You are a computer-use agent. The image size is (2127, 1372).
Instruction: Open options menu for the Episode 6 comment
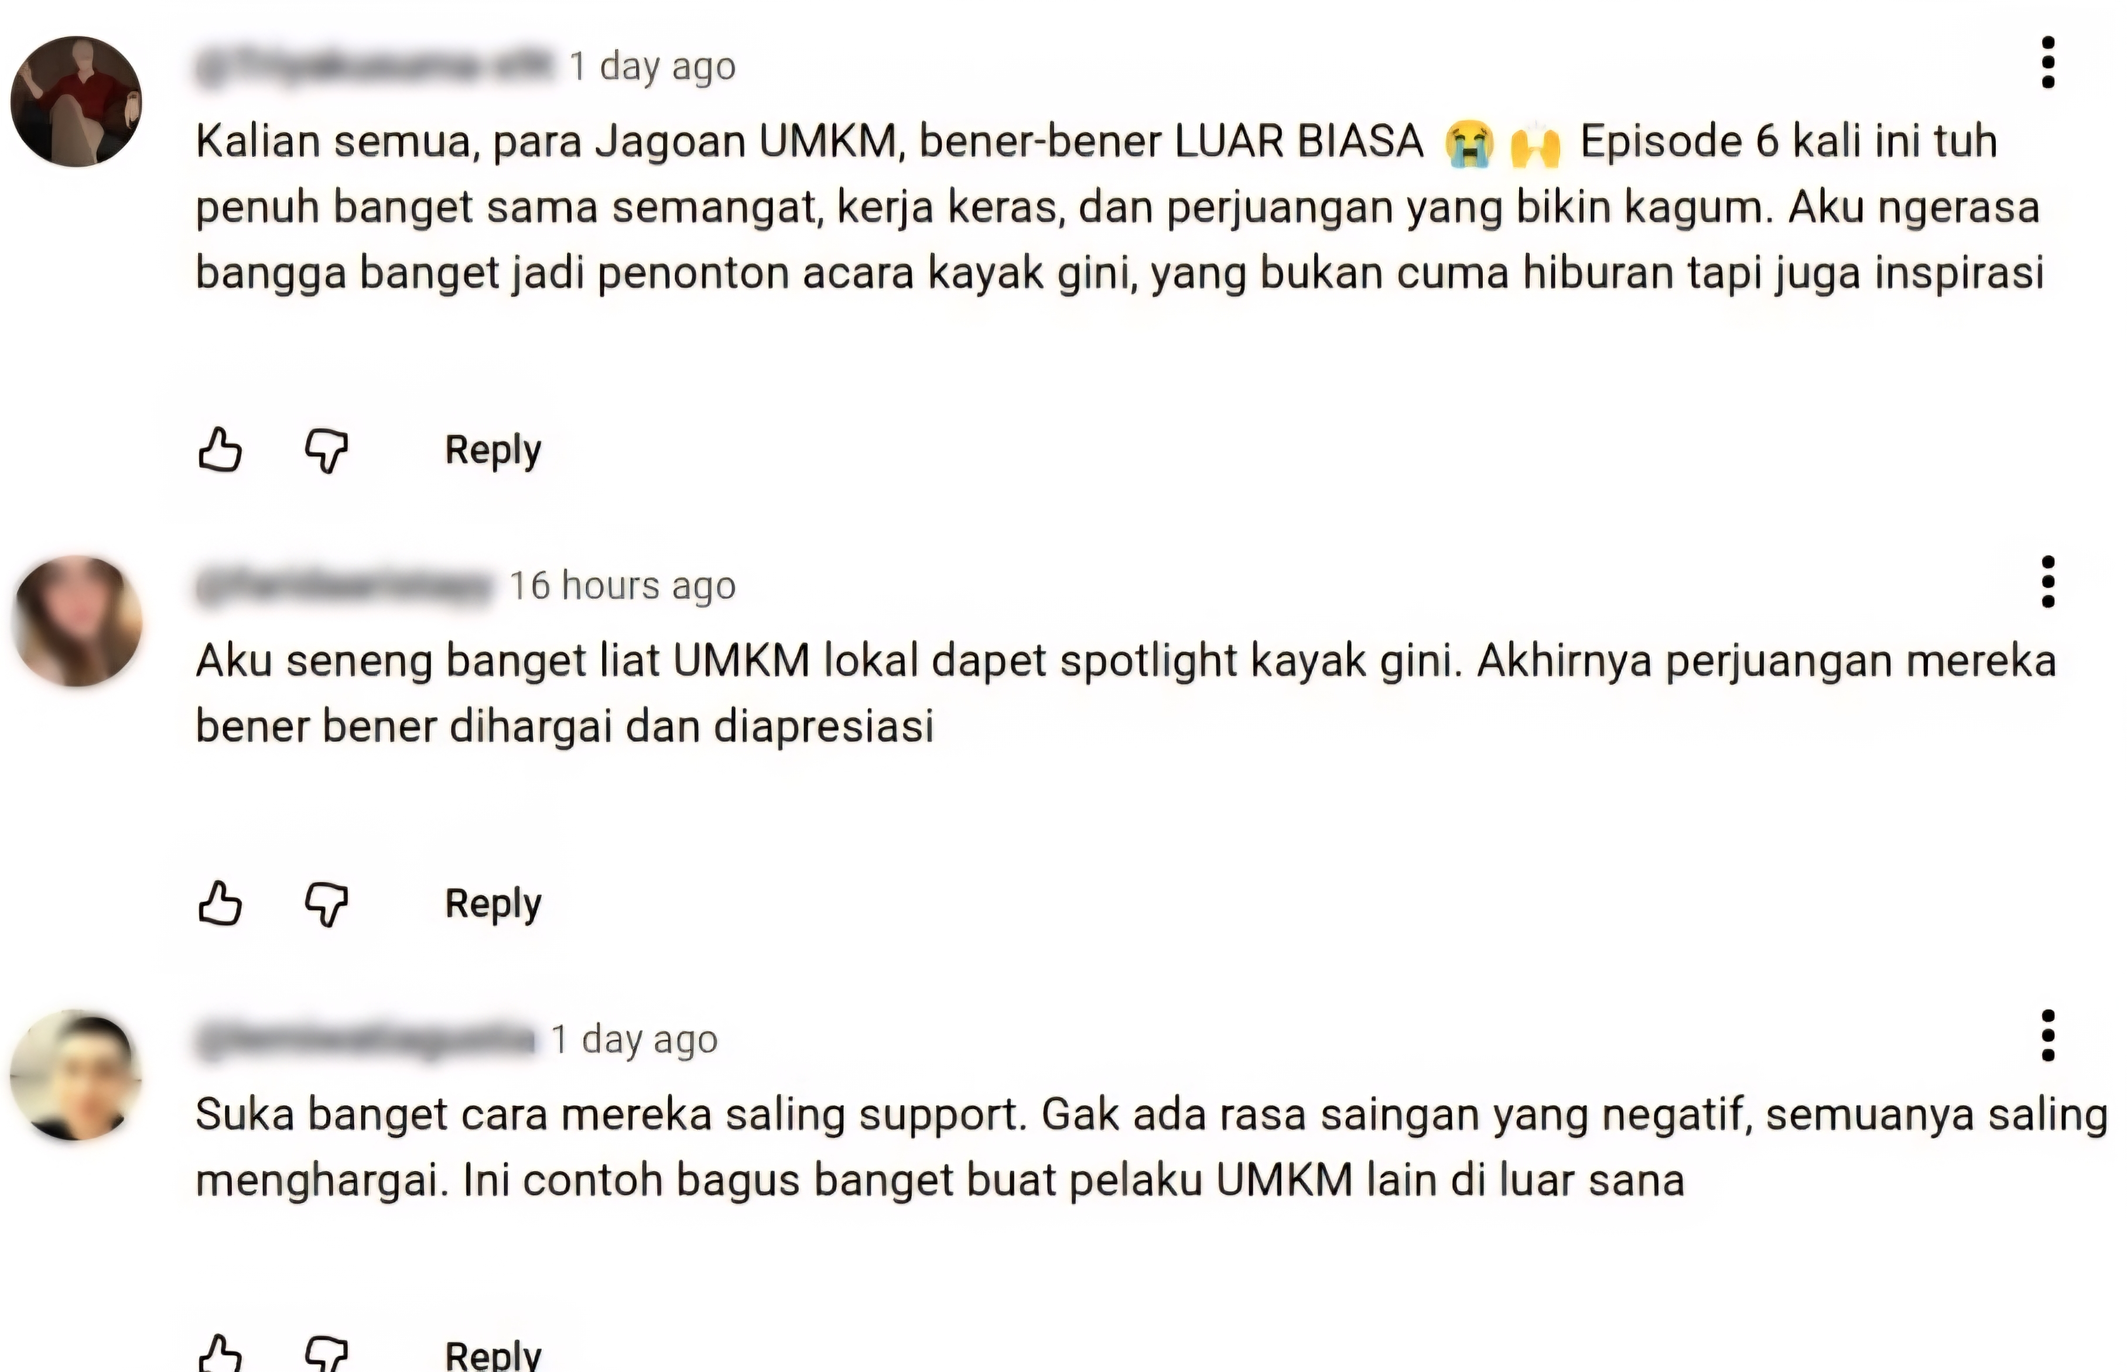(x=2048, y=63)
